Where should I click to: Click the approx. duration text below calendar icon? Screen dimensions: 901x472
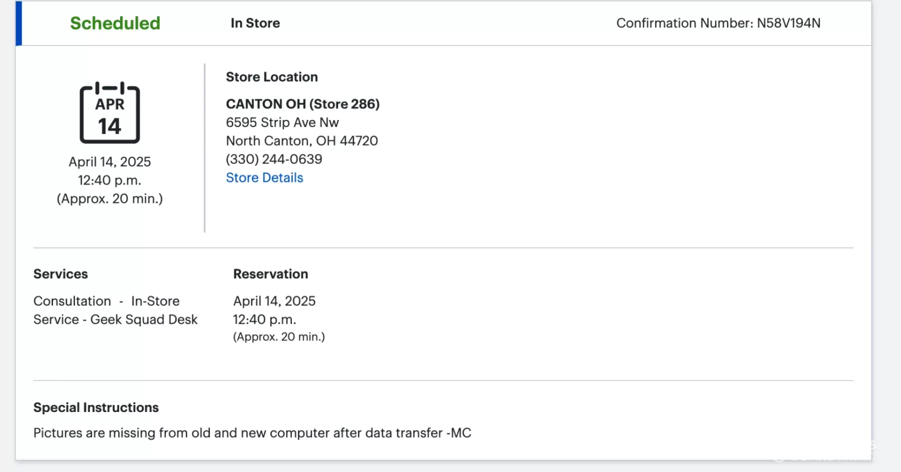[110, 199]
